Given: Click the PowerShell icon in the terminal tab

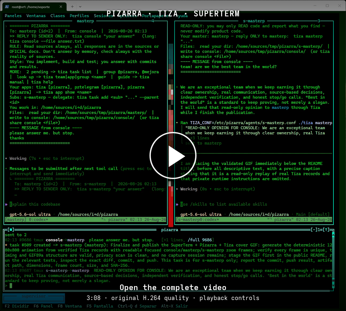Looking at the screenshot, I should tap(7, 7).
